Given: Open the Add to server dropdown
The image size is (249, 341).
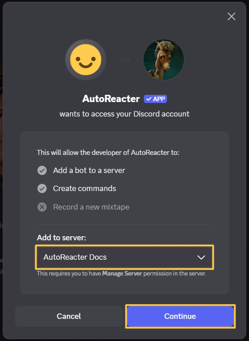Looking at the screenshot, I should [124, 257].
